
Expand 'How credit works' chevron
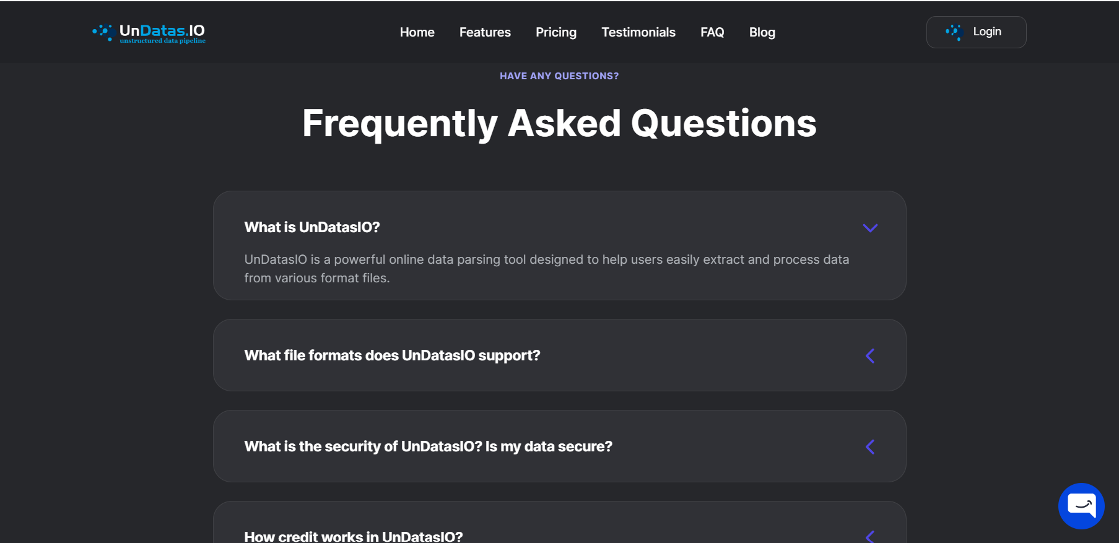(870, 536)
